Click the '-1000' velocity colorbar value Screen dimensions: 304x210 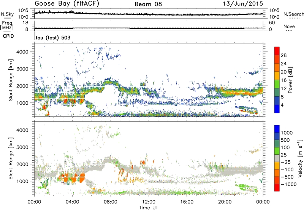pos(289,184)
